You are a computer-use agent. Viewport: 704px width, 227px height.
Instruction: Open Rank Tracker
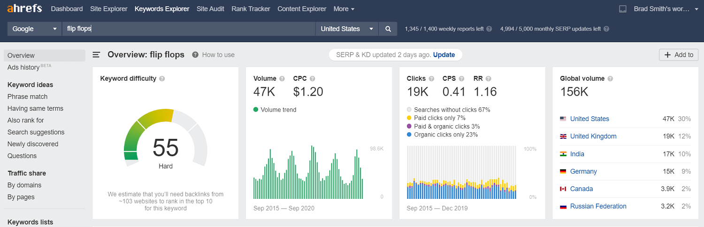coord(251,9)
